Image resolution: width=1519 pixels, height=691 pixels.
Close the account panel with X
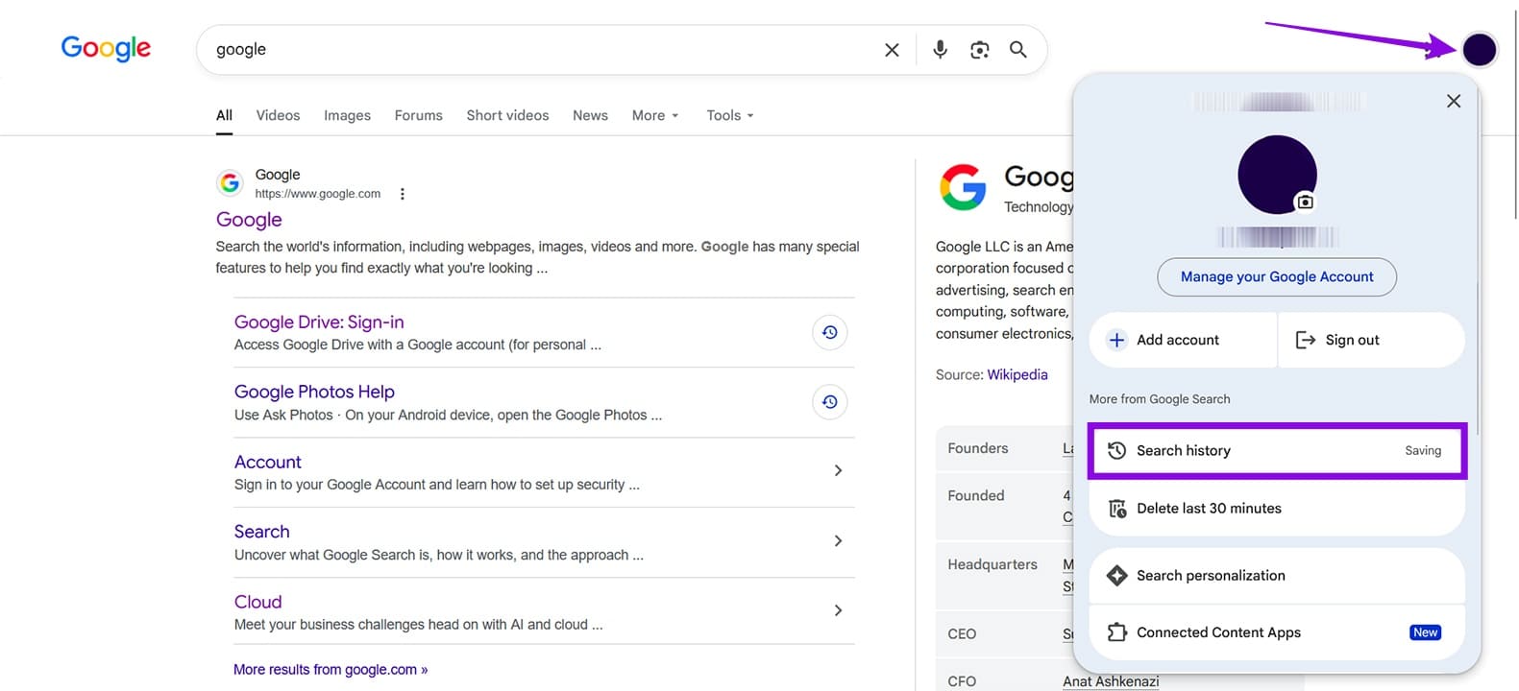[x=1454, y=101]
